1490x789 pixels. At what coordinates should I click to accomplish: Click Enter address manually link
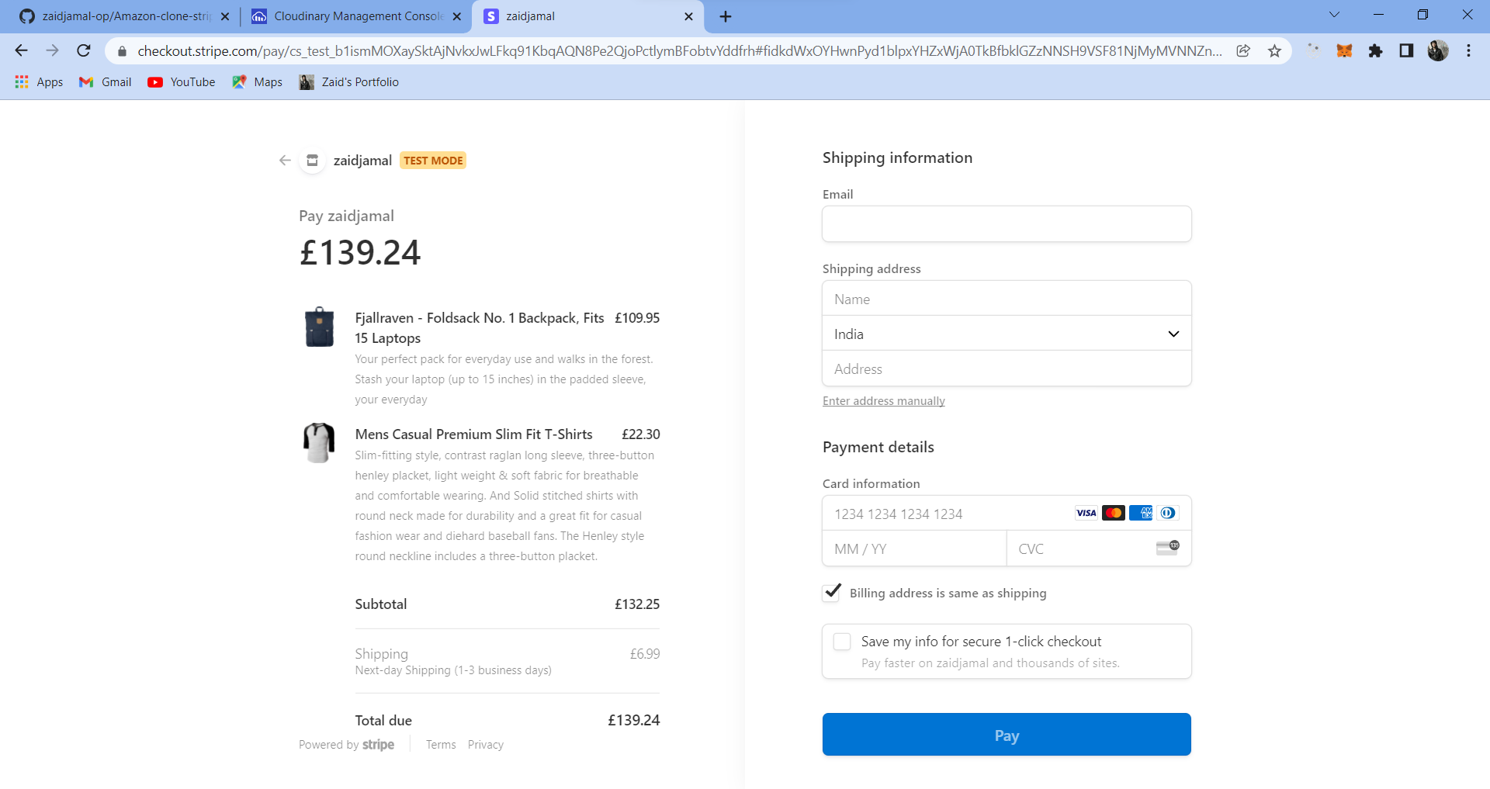(884, 401)
